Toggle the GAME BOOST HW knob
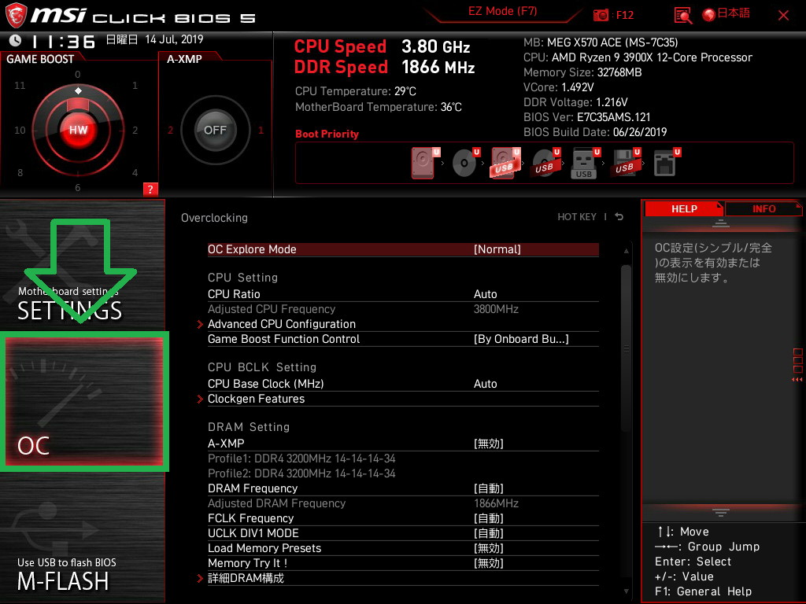Image resolution: width=806 pixels, height=604 pixels. [78, 130]
